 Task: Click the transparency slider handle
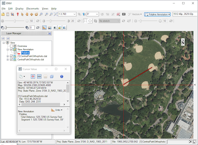[x=6, y=27]
